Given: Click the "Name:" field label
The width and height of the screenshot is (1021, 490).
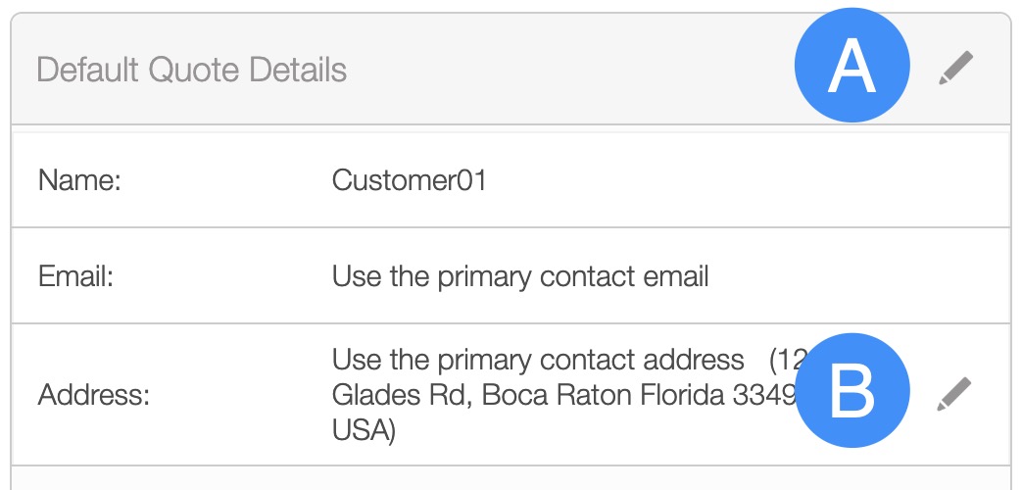Looking at the screenshot, I should click(x=78, y=180).
